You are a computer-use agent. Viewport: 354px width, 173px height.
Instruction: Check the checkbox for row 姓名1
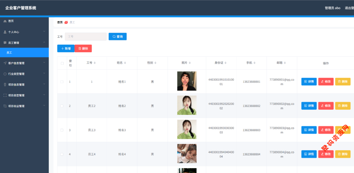point(62,82)
